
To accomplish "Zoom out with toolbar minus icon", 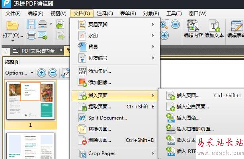I will click(175, 24).
